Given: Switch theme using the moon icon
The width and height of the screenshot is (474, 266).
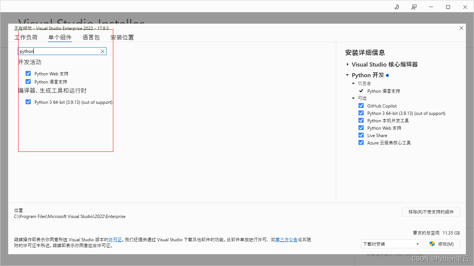Looking at the screenshot, I should 397,7.
